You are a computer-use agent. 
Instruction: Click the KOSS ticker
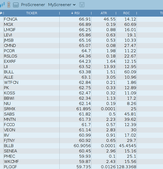(x=9, y=93)
